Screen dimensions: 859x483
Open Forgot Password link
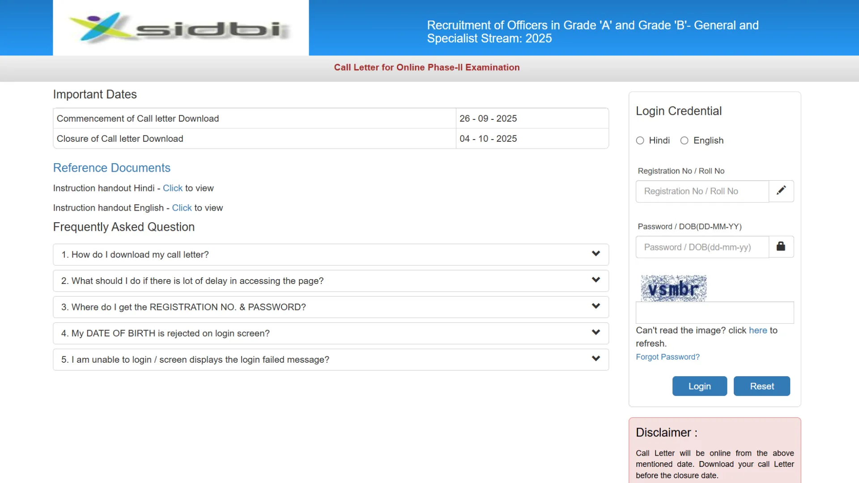668,357
